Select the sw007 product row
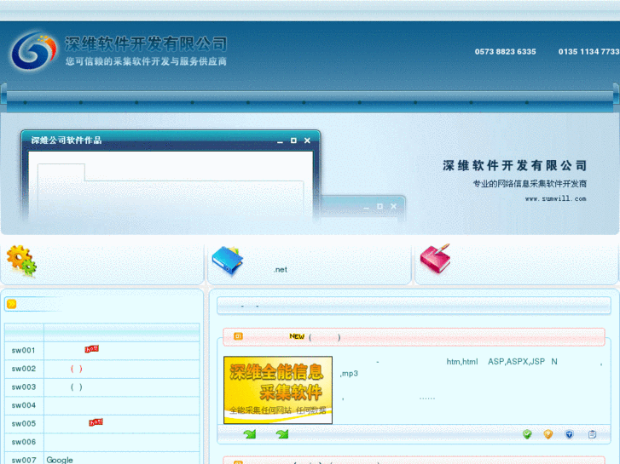The width and height of the screenshot is (620, 464). point(102,458)
